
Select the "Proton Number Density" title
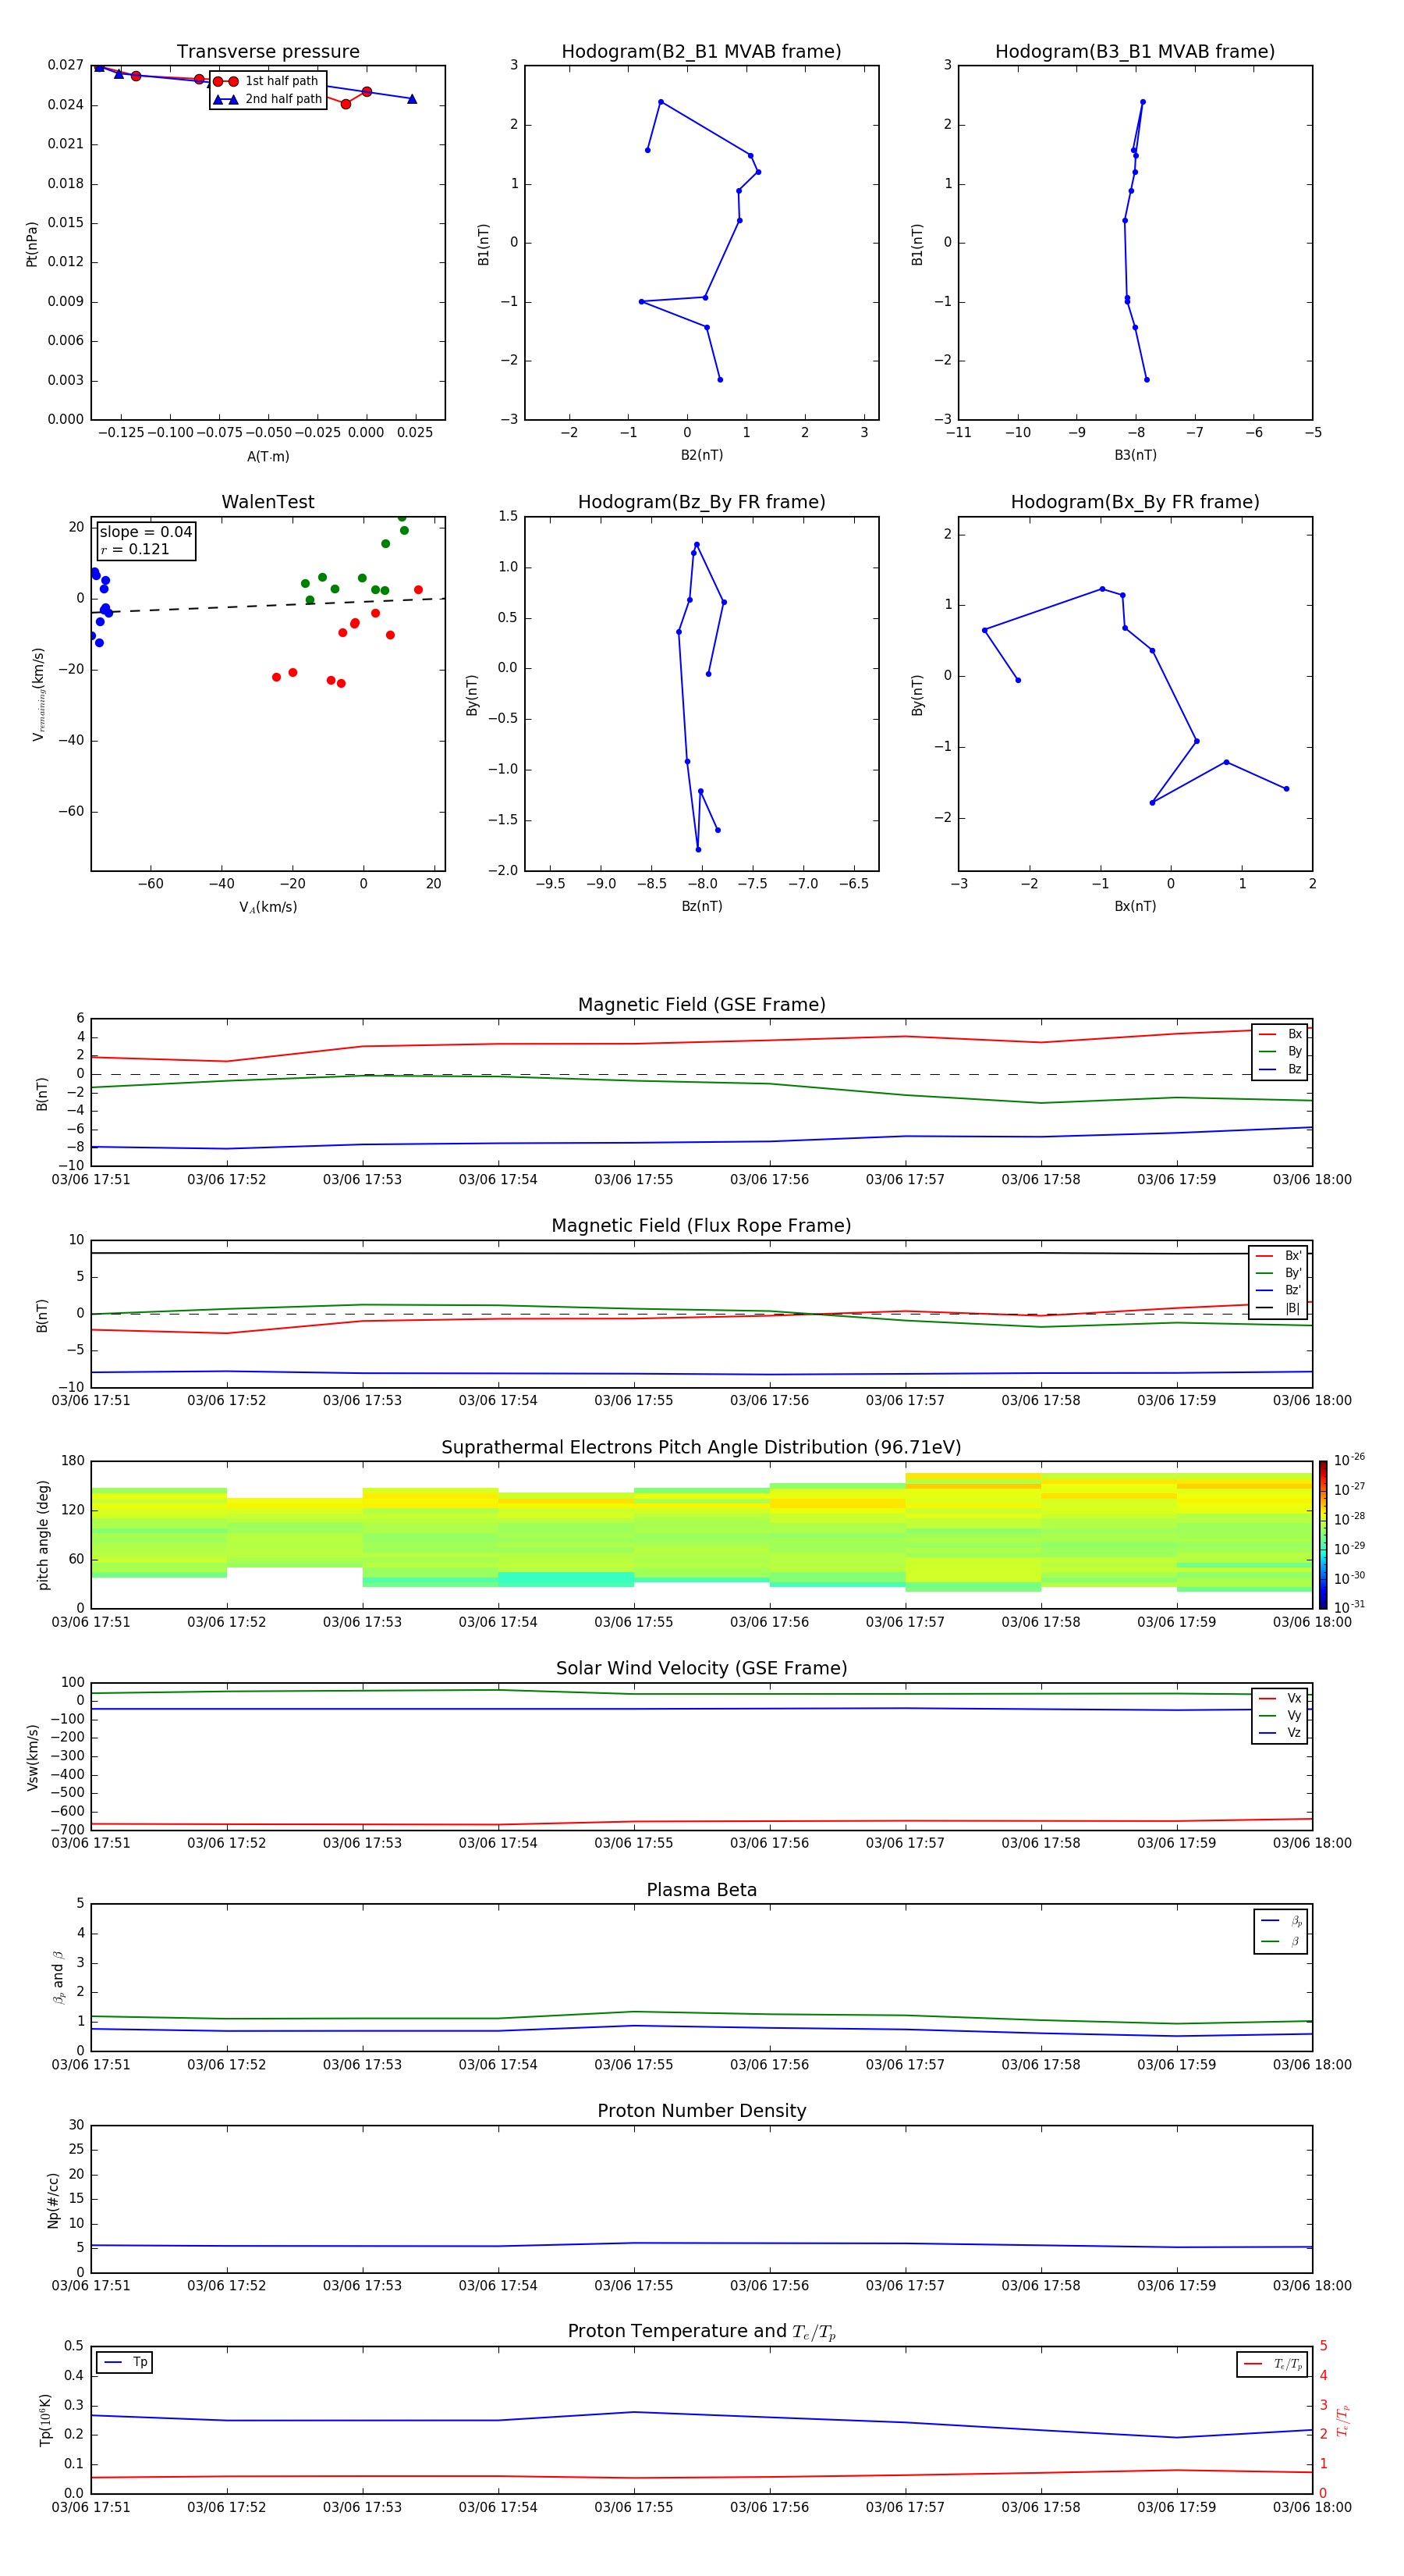tap(701, 2112)
